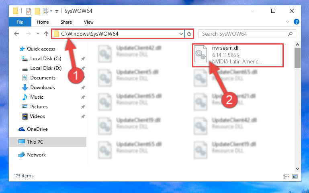
Task: Refresh the SysWOW64 folder view
Action: 189,34
